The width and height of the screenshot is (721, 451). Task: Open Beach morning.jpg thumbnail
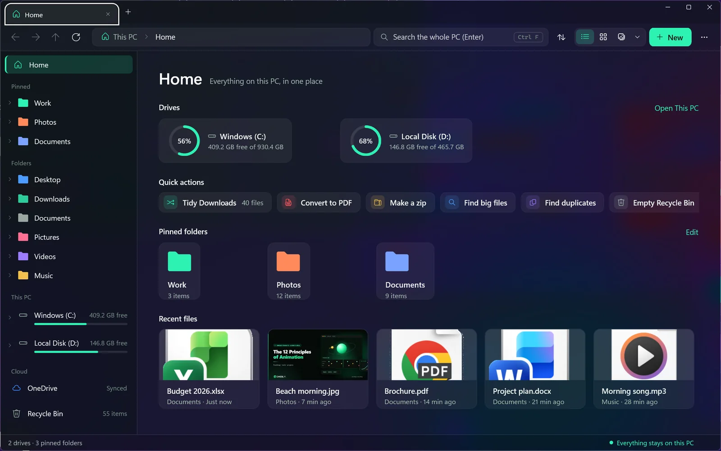pos(318,355)
